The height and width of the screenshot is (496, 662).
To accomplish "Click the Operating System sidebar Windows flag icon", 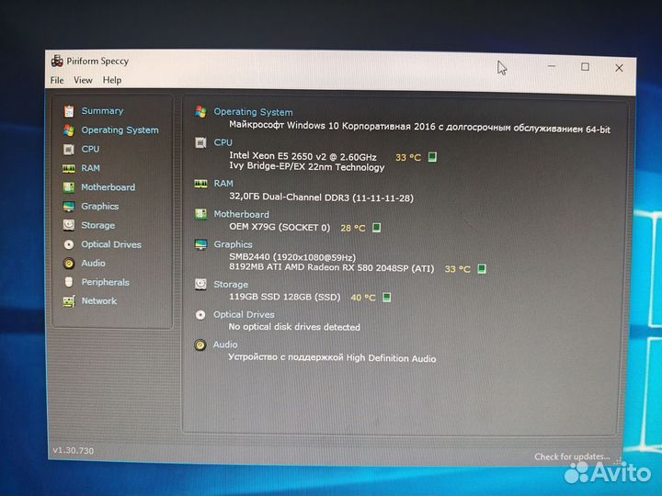I will (x=69, y=130).
